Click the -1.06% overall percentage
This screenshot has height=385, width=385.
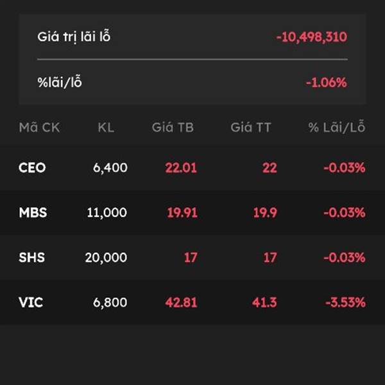click(x=327, y=82)
